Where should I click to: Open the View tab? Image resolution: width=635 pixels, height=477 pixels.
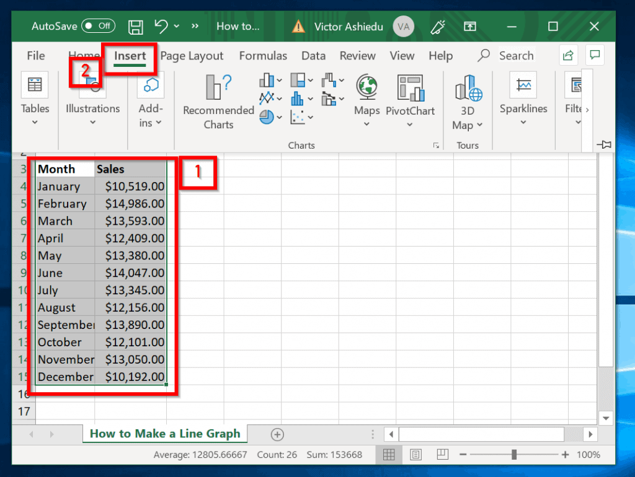(x=402, y=56)
